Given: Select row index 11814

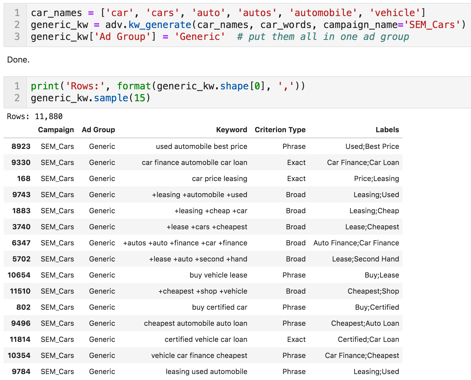Looking at the screenshot, I should [20, 339].
